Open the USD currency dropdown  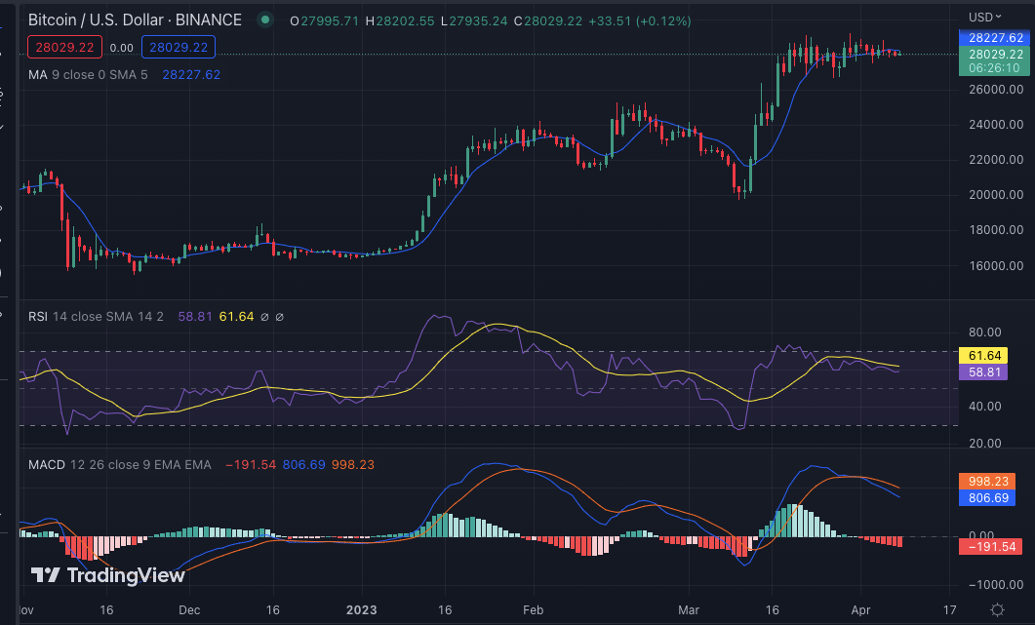[985, 17]
